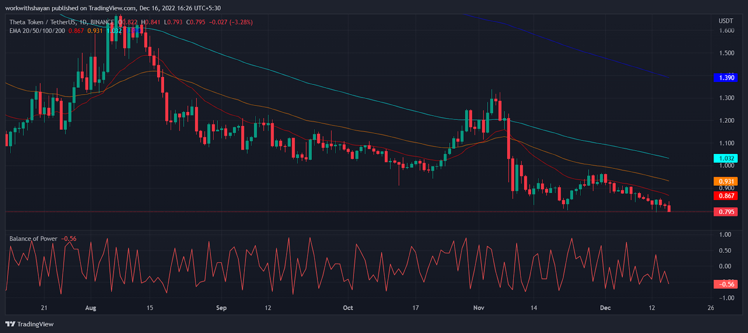This screenshot has height=333, width=748.
Task: Click the close value C0.795 in legend
Action: [x=196, y=22]
